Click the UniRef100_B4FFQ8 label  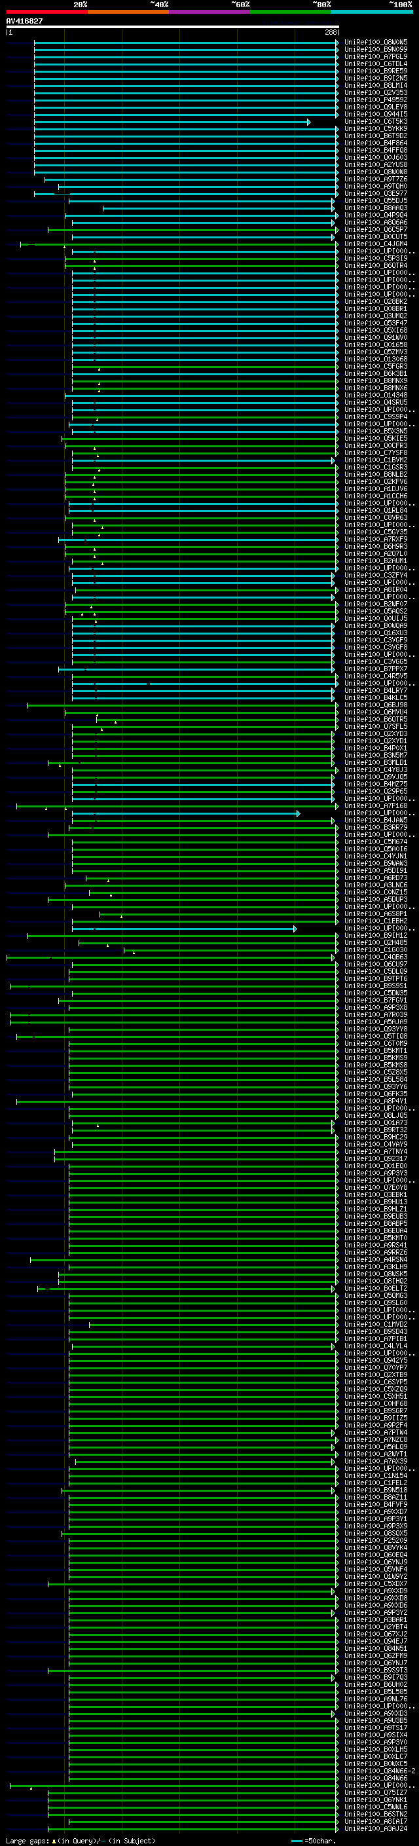(x=376, y=151)
